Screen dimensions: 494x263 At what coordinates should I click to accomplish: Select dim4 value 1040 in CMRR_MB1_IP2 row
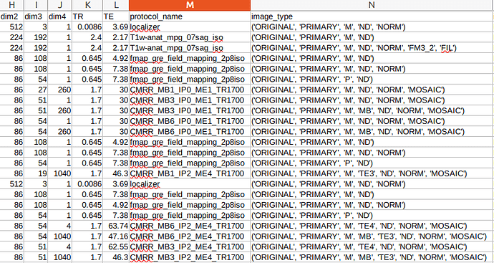click(60, 173)
